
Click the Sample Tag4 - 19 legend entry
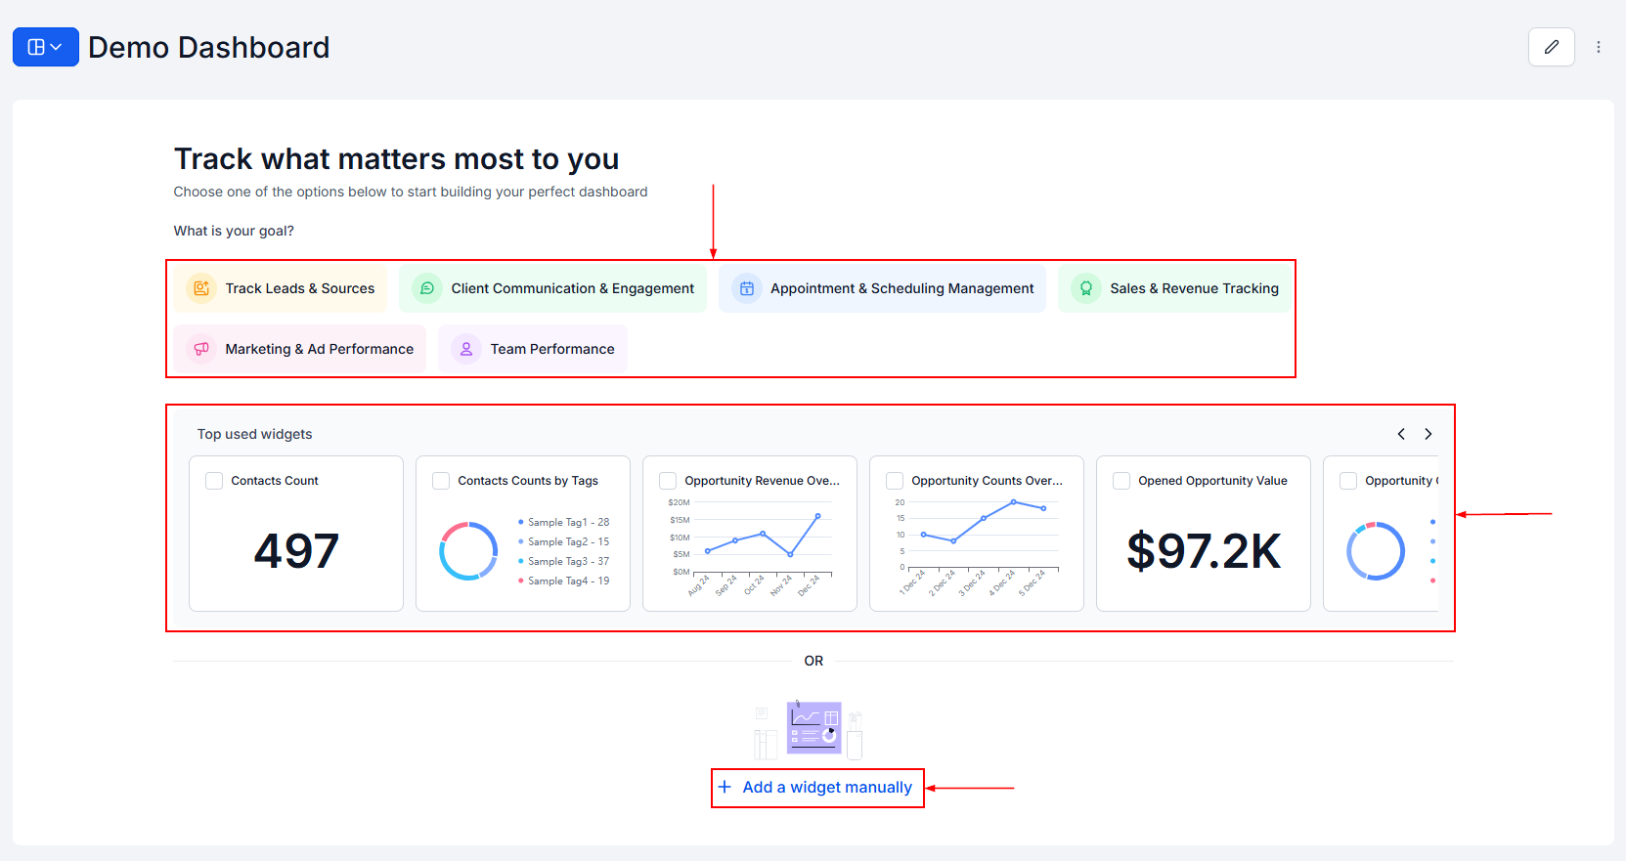click(x=564, y=581)
